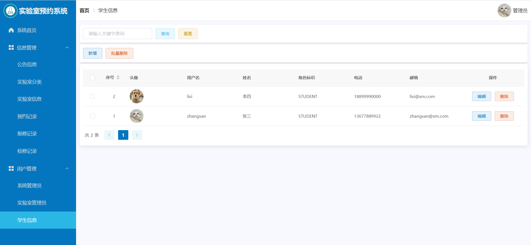Go to the previous page arrow

click(x=109, y=135)
